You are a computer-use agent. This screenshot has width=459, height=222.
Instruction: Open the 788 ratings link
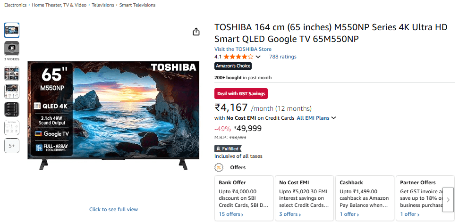click(x=282, y=57)
